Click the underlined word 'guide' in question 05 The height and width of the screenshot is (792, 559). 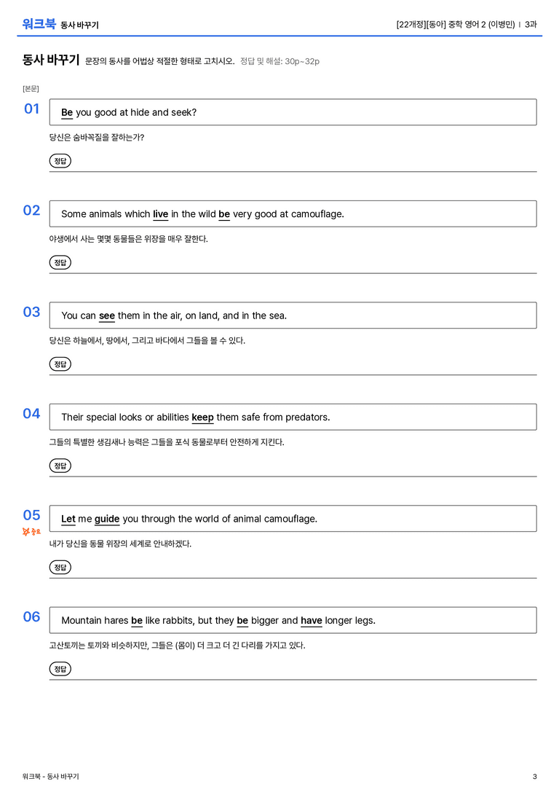pyautogui.click(x=107, y=519)
